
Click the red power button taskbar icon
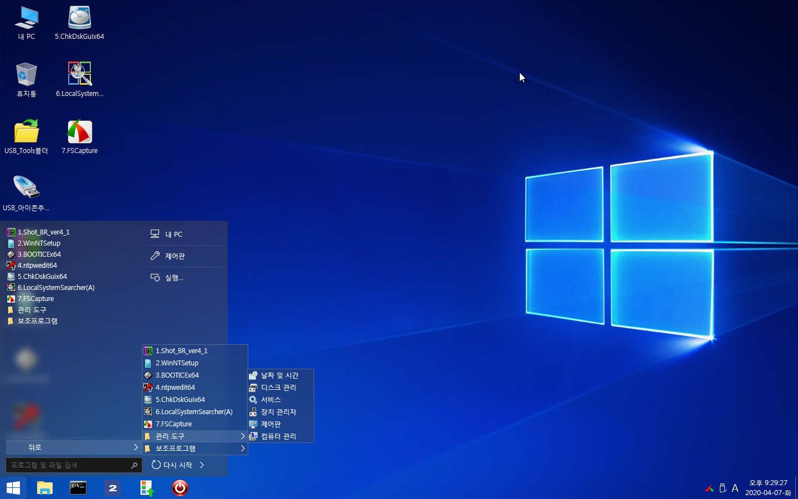tap(180, 488)
